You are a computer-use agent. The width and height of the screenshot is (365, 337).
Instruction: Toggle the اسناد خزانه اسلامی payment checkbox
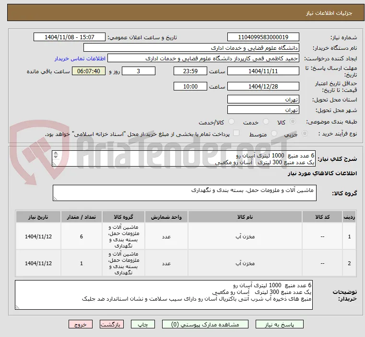click(x=236, y=133)
